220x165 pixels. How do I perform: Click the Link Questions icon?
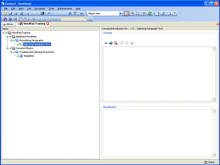[21, 19]
